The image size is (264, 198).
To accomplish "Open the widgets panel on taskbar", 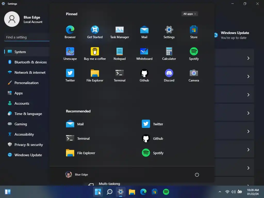I will 8,192.
